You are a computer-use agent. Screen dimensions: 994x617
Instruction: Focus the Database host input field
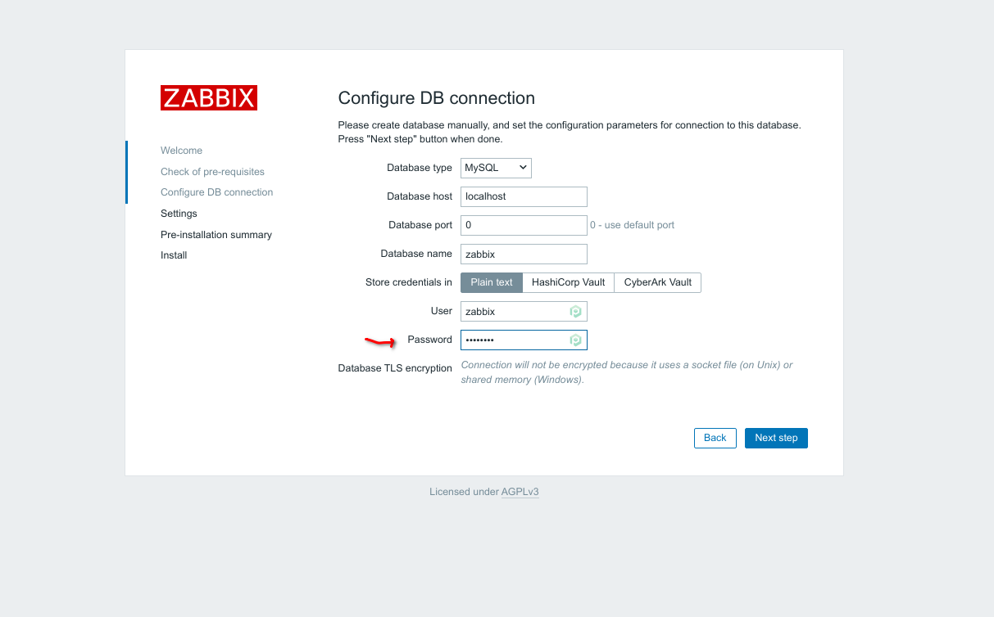[523, 196]
